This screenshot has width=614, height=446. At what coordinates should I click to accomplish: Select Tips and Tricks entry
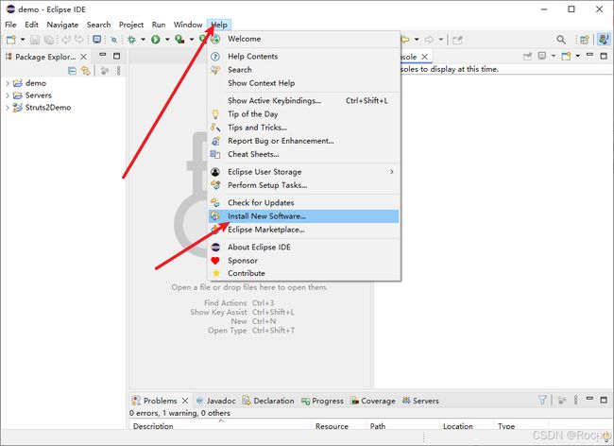304,128
